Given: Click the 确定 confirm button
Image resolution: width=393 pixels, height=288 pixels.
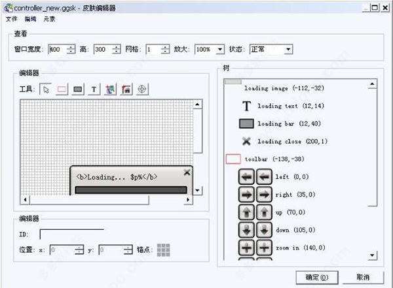Looking at the screenshot, I should [316, 277].
